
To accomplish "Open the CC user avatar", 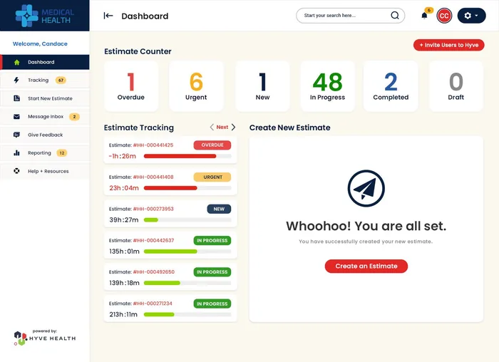I will pyautogui.click(x=444, y=16).
